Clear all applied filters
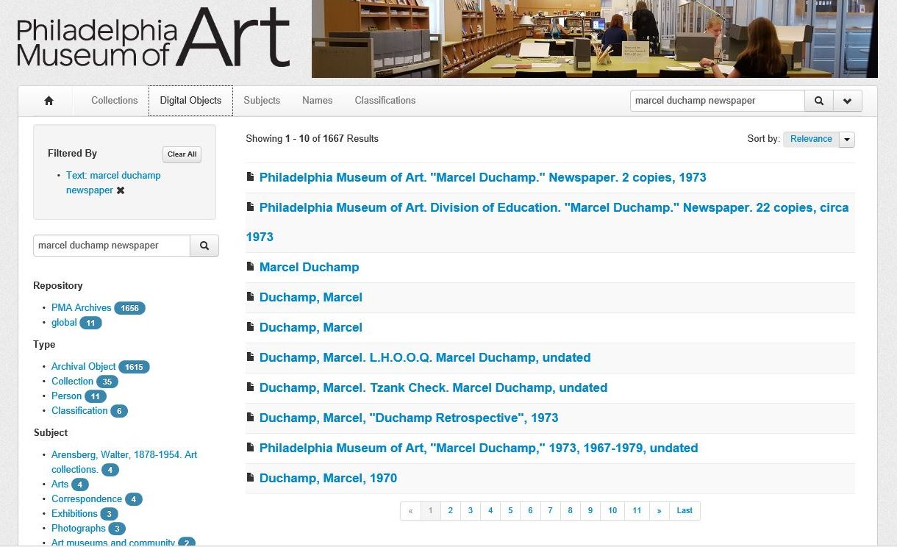 182,154
